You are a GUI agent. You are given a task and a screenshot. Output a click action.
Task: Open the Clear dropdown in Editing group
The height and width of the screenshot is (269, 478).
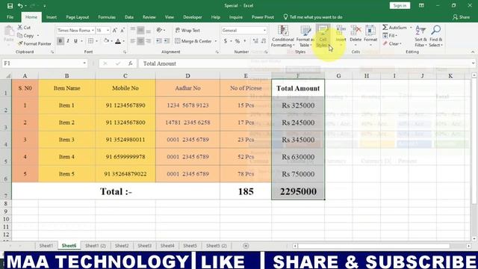click(x=393, y=44)
